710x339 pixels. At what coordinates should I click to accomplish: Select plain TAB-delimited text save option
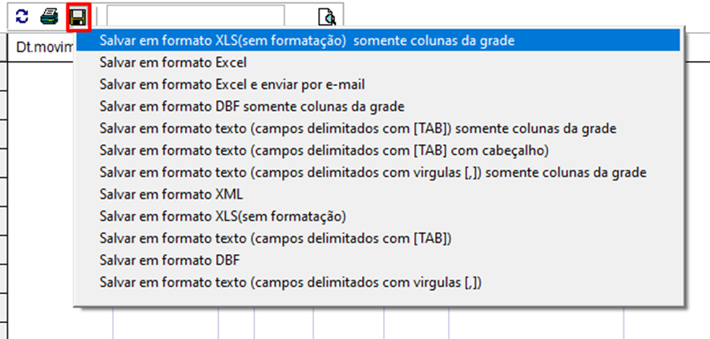click(276, 238)
